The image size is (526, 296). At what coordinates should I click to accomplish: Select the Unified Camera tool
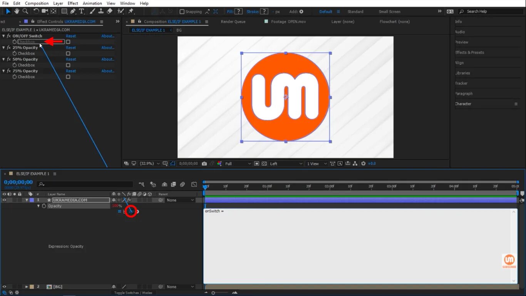(45, 11)
